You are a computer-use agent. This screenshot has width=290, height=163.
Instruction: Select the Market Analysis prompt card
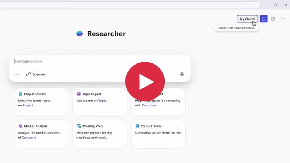tap(41, 134)
